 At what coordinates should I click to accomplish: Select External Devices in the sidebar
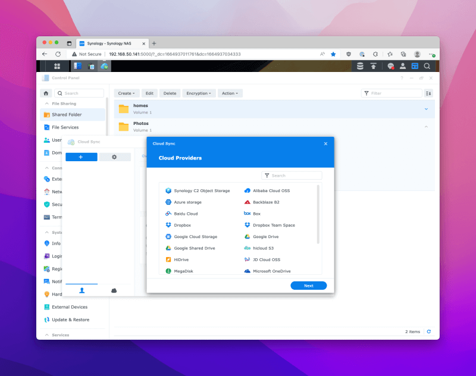[70, 307]
